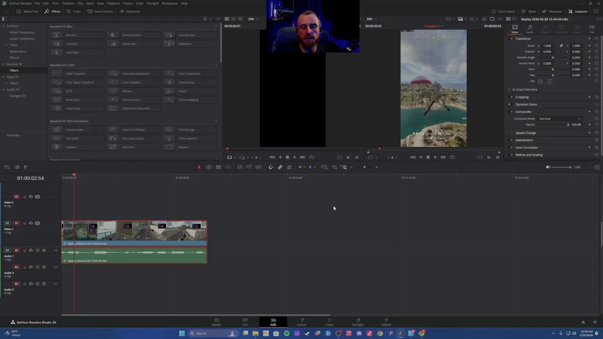Open the Media Pool panel
This screenshot has width=603, height=339.
[28, 11]
